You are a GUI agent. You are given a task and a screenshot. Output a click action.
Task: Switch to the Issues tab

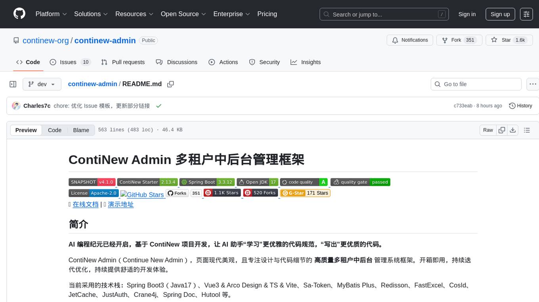click(70, 62)
